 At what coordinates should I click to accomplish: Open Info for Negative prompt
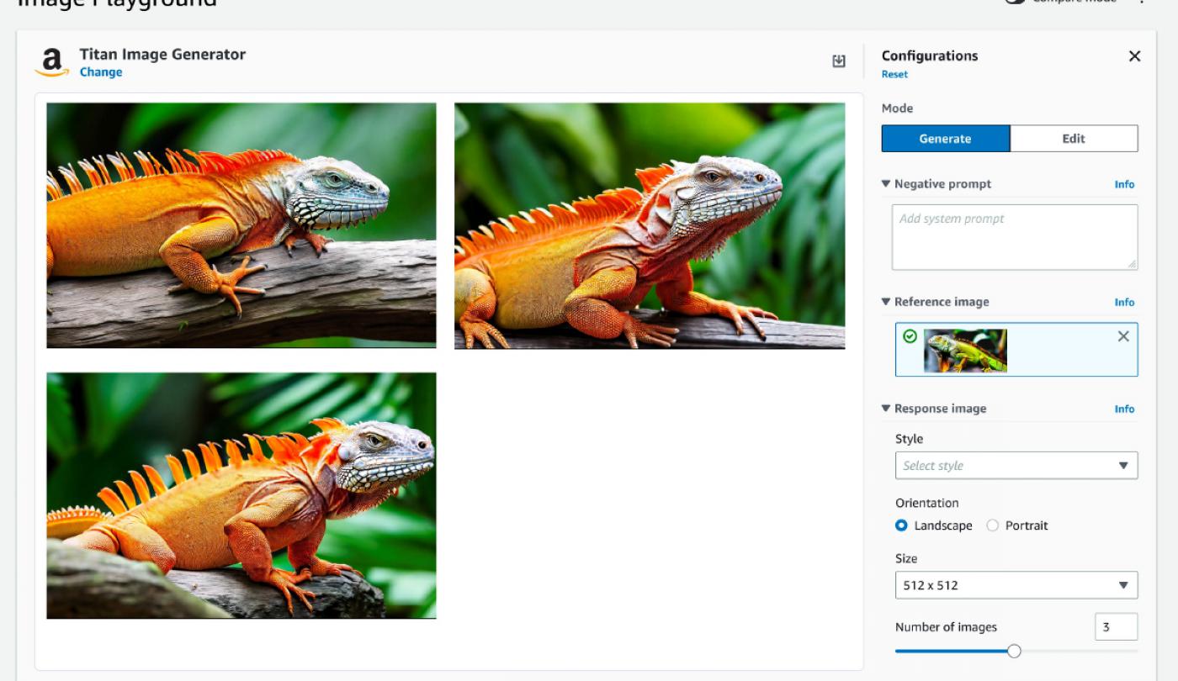point(1124,184)
